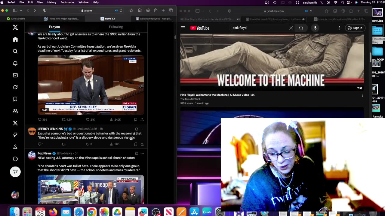This screenshot has height=216, width=385.
Task: Reload page in x.com Safari window
Action: click(121, 10)
